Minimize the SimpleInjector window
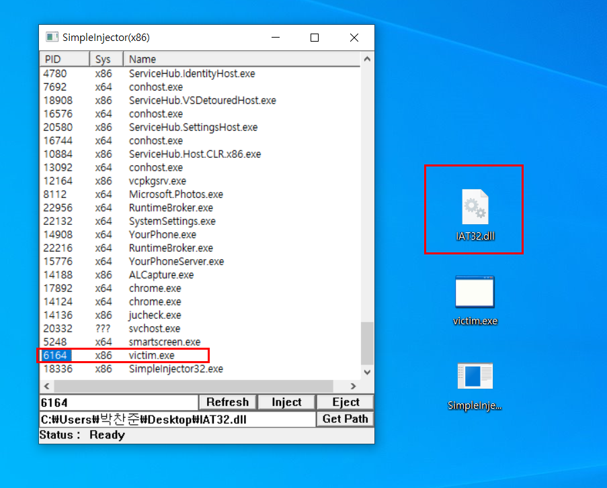The height and width of the screenshot is (488, 607). pyautogui.click(x=276, y=38)
